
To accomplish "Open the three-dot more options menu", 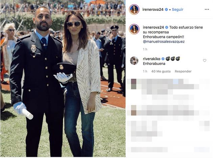I will pyautogui.click(x=207, y=9).
